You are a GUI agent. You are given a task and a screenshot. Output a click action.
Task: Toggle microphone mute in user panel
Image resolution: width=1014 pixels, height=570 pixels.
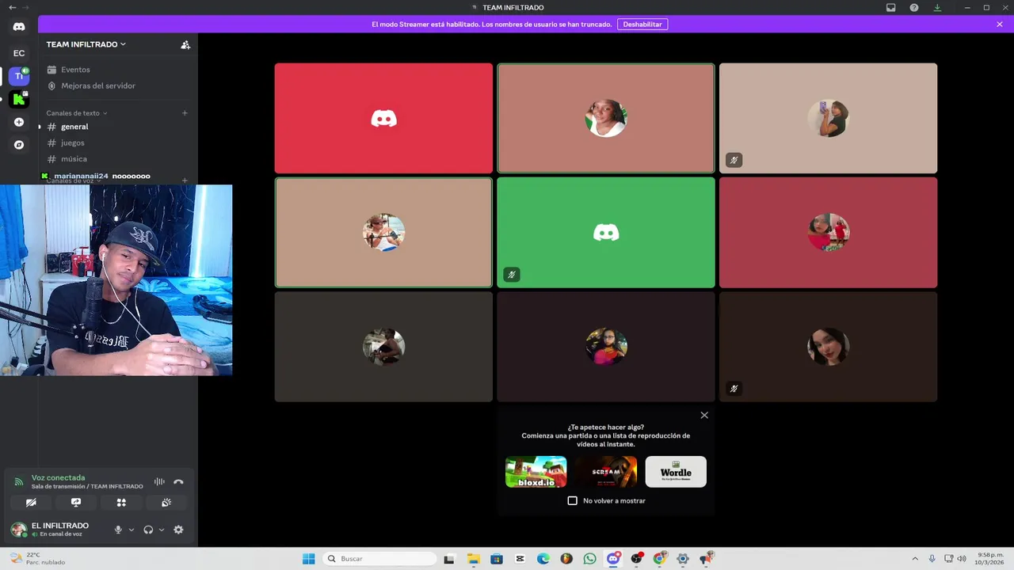[118, 530]
